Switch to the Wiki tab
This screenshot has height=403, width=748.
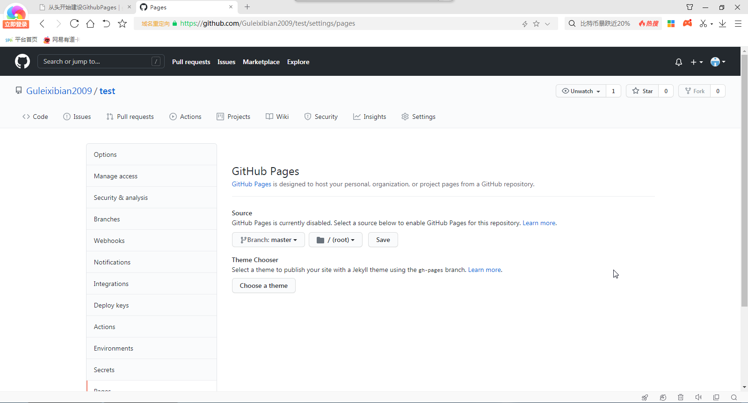point(277,117)
